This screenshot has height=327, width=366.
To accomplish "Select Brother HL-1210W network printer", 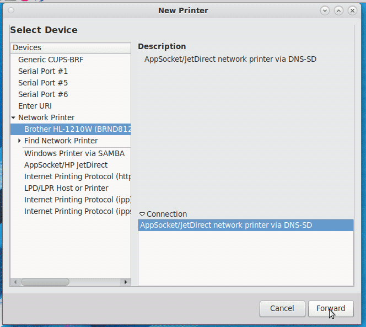I will (x=71, y=129).
